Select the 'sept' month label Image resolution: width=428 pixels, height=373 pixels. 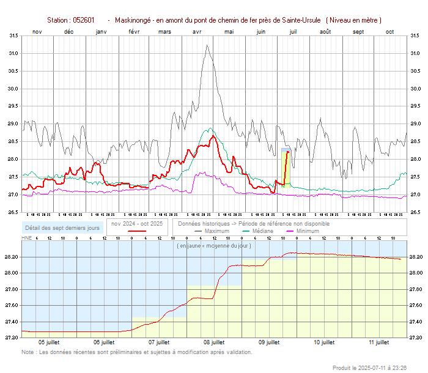(358, 32)
